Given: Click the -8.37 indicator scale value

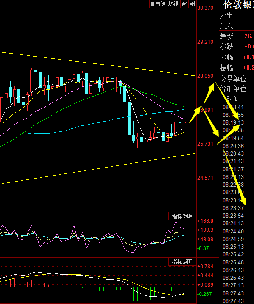Looking at the screenshot, I should (203, 248).
